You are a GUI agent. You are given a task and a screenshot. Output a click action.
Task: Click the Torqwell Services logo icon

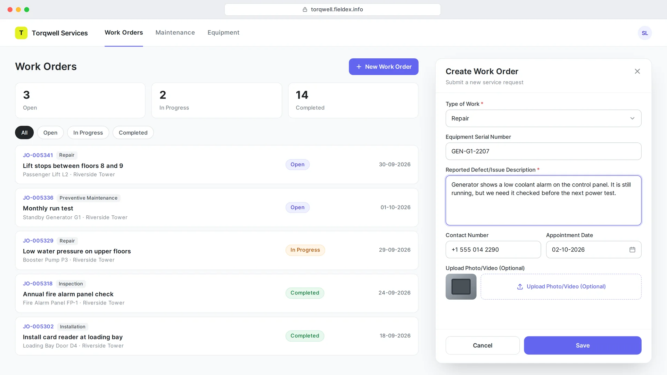[x=21, y=33]
